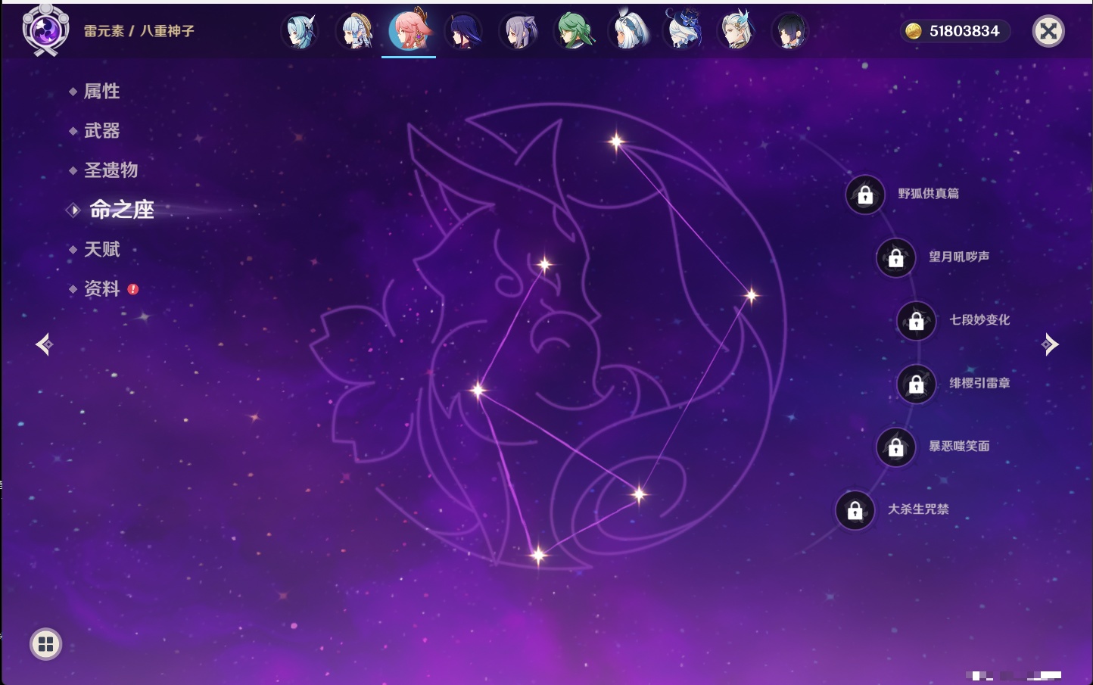Click the red alert badge beside 资料
This screenshot has width=1093, height=685.
[x=133, y=288]
